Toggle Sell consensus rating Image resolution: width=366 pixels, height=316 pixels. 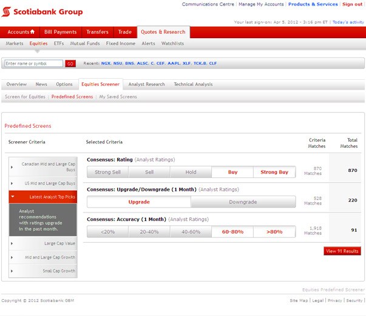point(149,172)
